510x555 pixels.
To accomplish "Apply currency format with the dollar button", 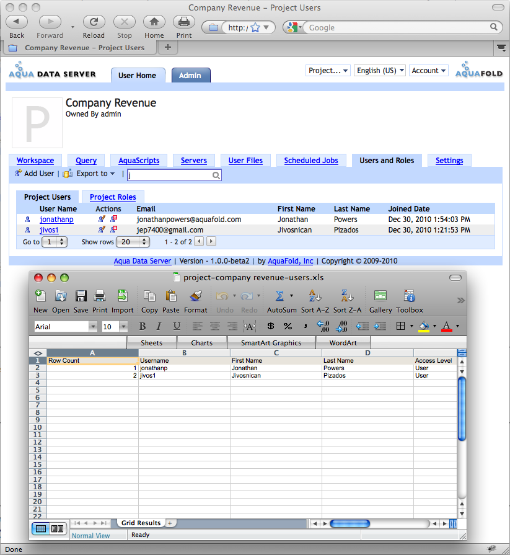I will [271, 326].
